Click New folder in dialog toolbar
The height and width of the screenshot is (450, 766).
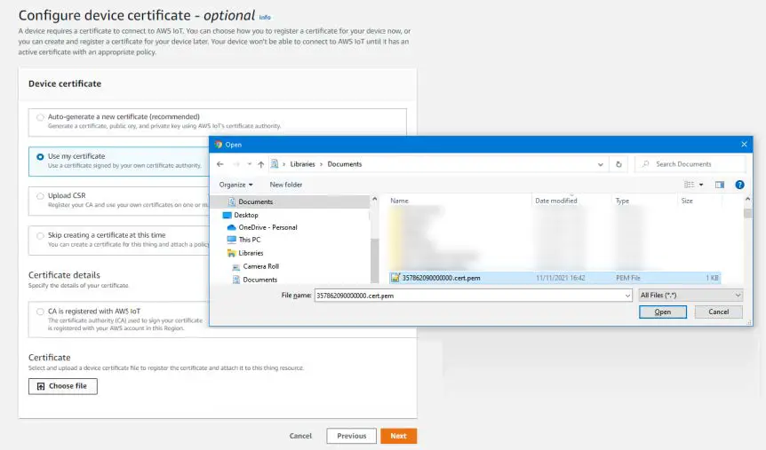[286, 185]
